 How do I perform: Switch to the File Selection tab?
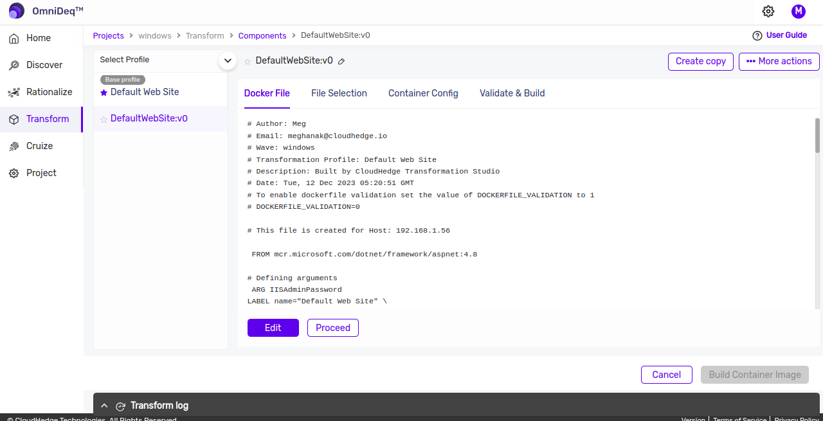pyautogui.click(x=339, y=93)
